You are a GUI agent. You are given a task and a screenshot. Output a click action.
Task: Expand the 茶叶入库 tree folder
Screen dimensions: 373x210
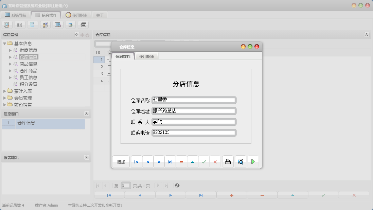pyautogui.click(x=5, y=91)
